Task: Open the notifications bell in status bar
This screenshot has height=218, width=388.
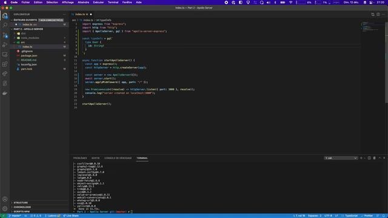Action: 384,216
